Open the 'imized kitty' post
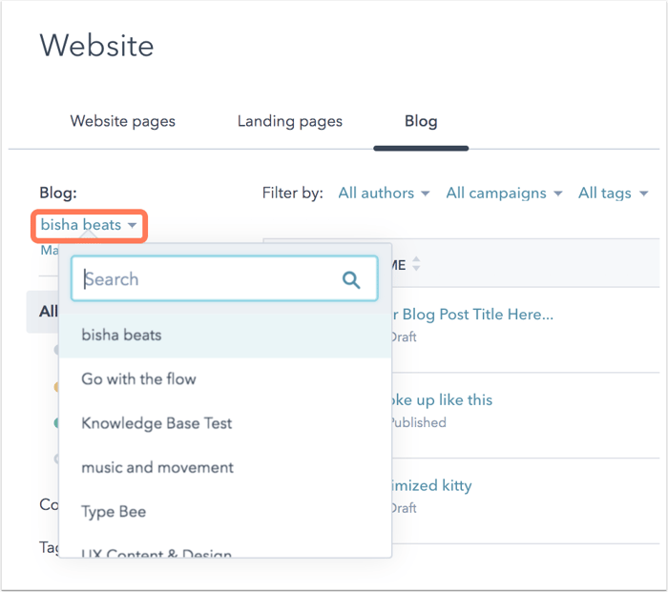This screenshot has height=592, width=668. (x=431, y=485)
